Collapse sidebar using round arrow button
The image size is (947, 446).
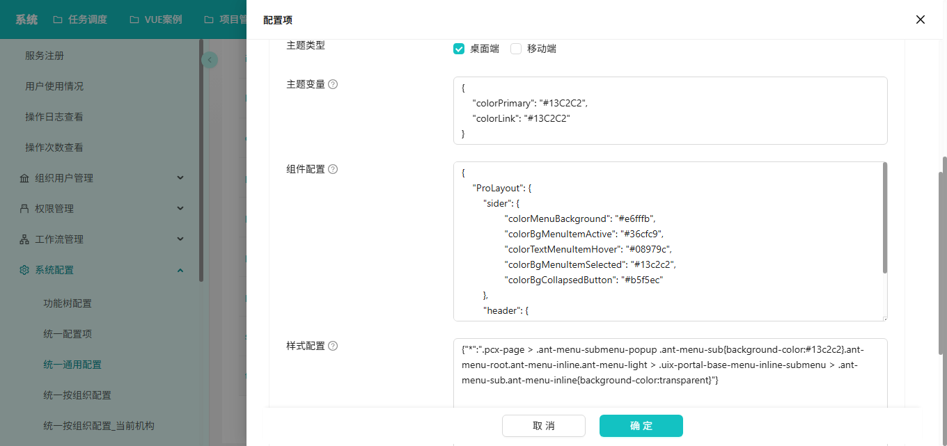[x=210, y=61]
